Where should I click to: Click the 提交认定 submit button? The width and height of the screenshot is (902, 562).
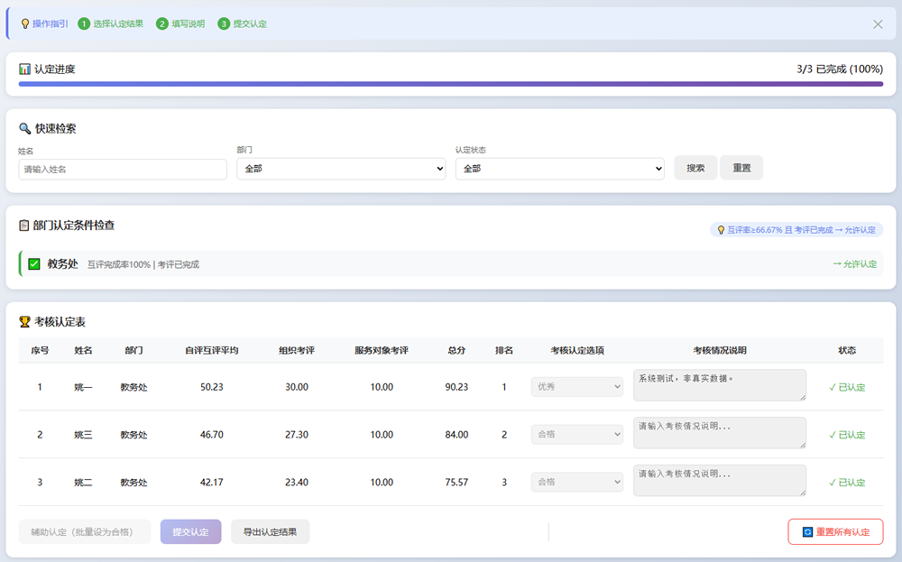tap(190, 532)
